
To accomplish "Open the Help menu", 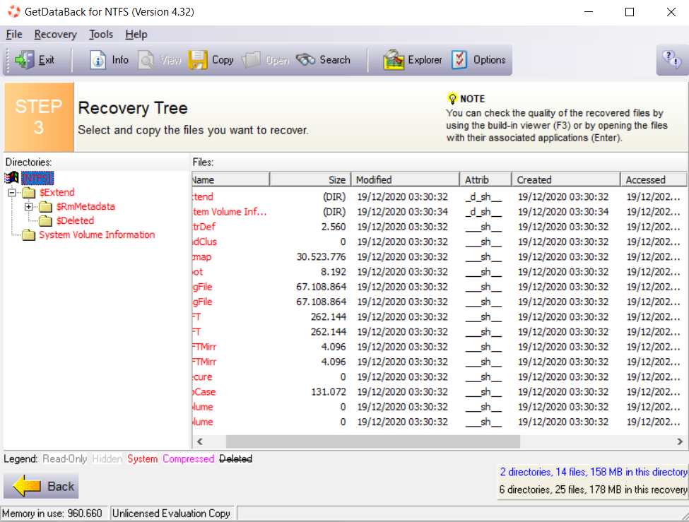I will [x=136, y=35].
